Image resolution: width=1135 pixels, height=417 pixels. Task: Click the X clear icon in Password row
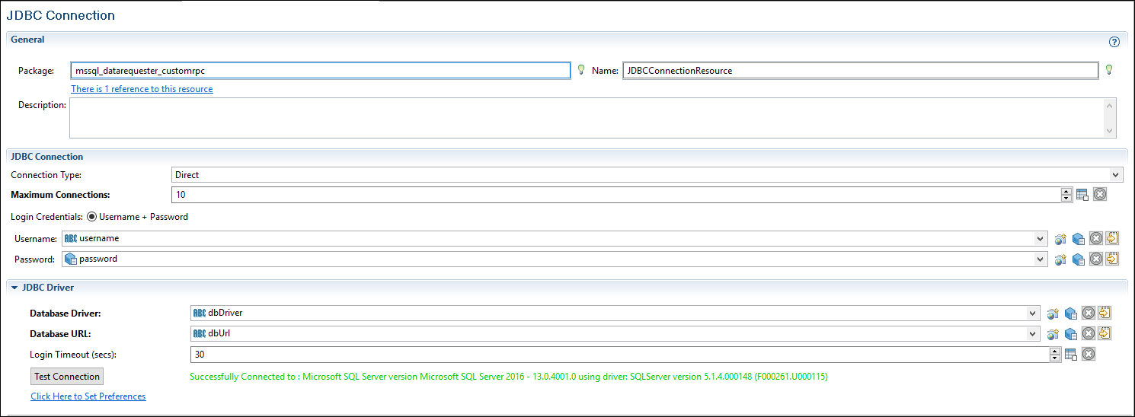pos(1095,259)
